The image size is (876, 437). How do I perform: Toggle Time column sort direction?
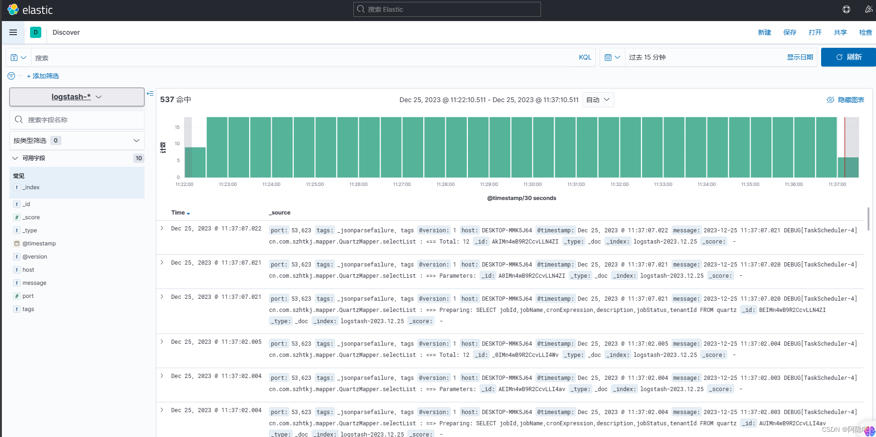[188, 213]
